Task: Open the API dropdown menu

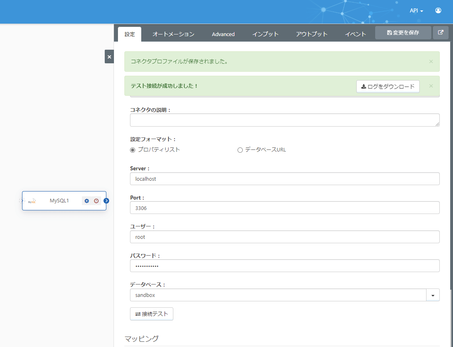Action: pos(416,11)
